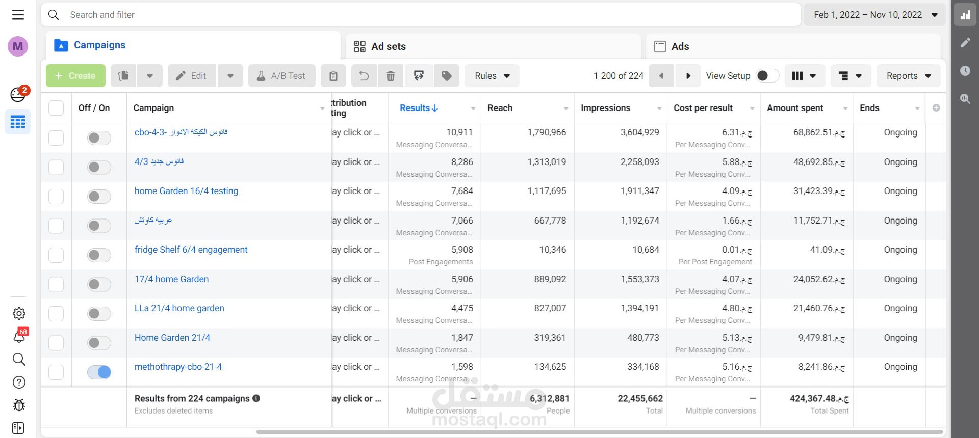
Task: Click the report a problem bug icon
Action: coord(19,405)
